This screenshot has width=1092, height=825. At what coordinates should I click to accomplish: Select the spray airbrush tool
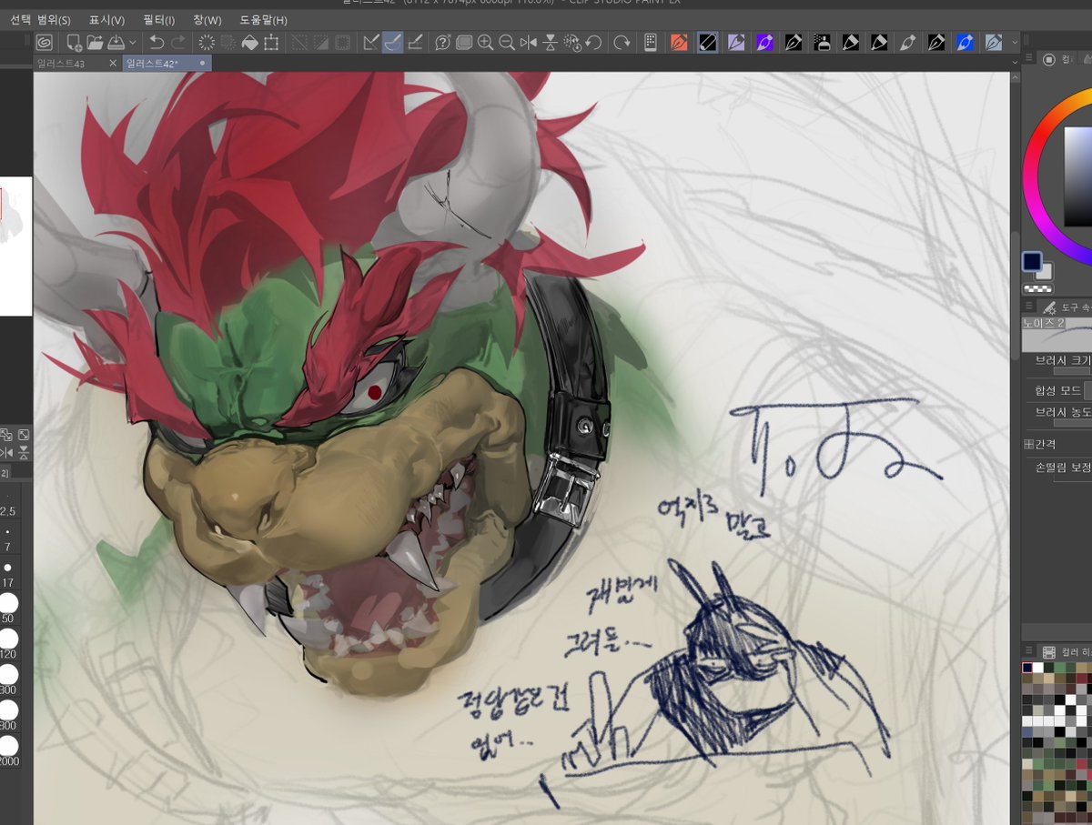822,42
